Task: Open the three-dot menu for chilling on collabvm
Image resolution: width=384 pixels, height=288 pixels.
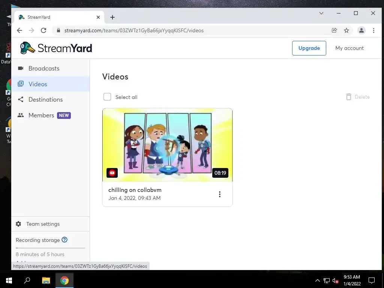Action: point(220,194)
